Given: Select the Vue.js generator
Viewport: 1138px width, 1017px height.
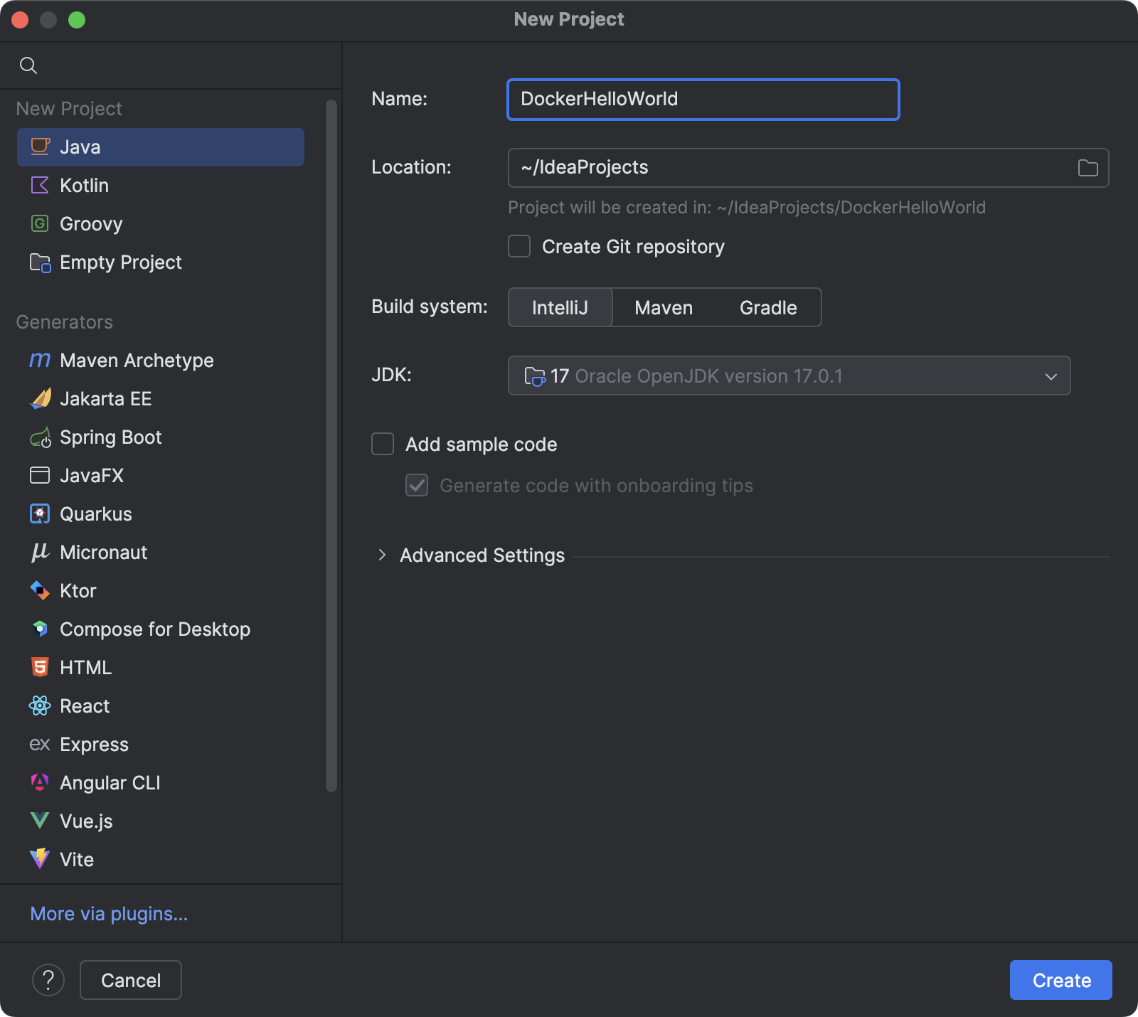Looking at the screenshot, I should pos(85,821).
